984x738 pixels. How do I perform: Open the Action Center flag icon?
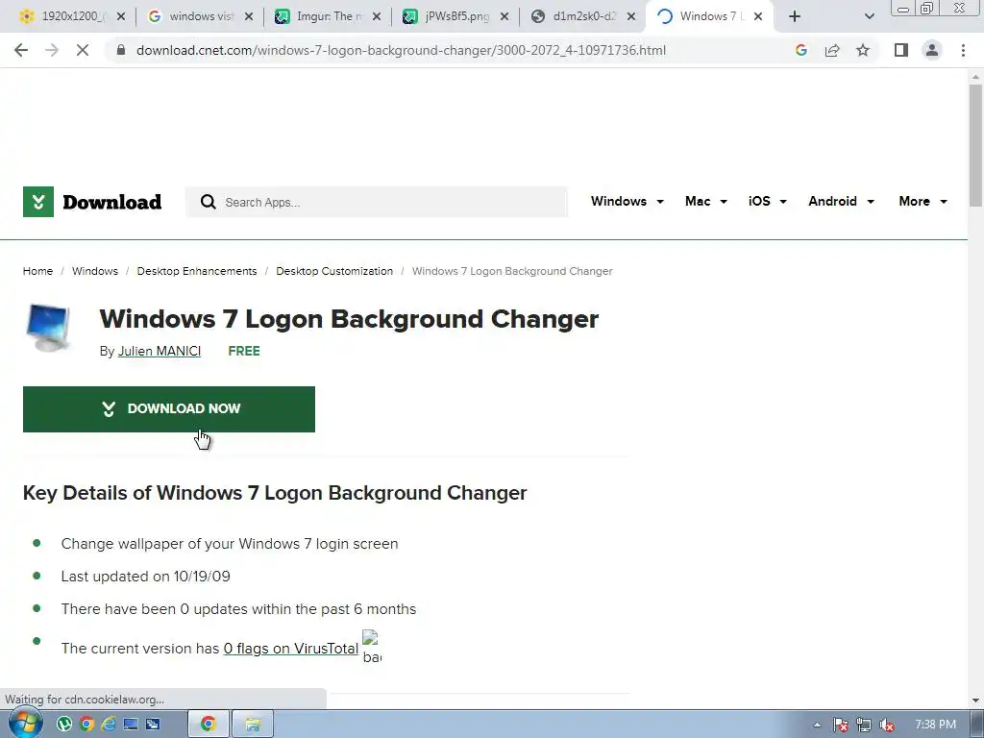(840, 725)
